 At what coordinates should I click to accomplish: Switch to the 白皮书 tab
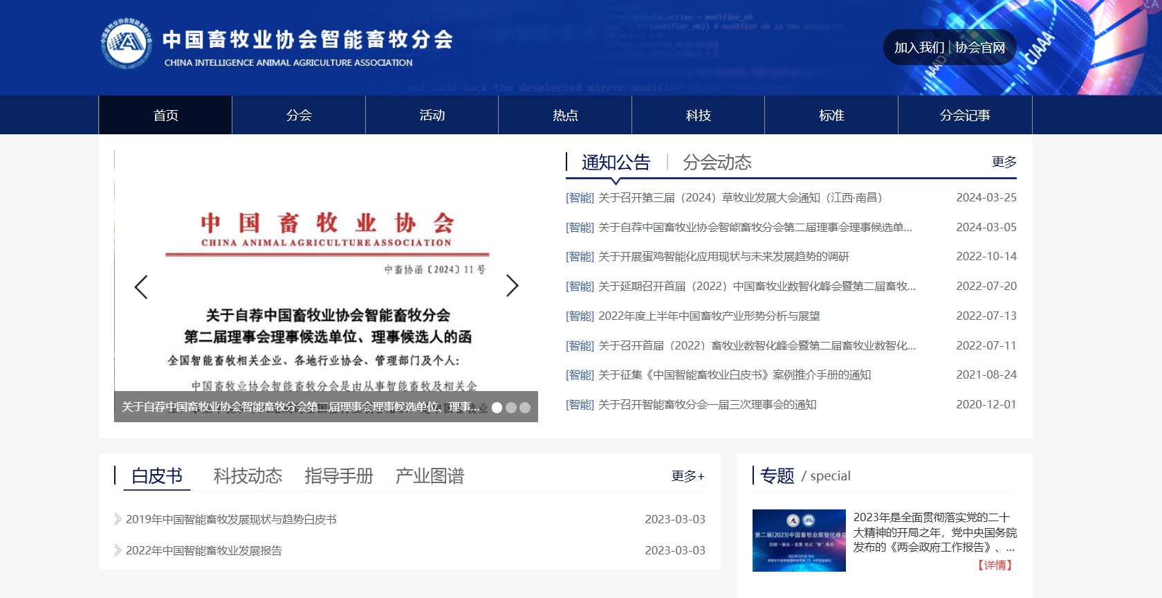point(157,476)
